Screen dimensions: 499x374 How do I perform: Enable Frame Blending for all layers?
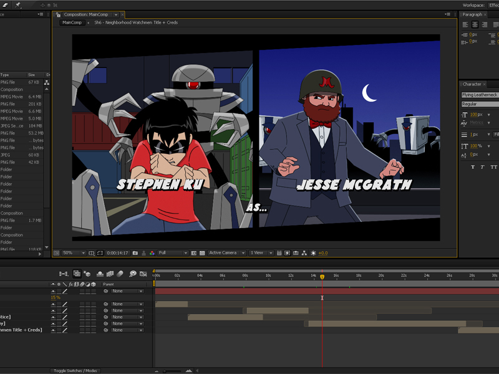[x=110, y=274]
